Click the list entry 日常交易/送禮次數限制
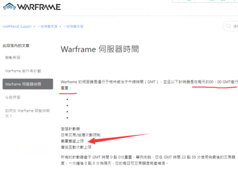The height and width of the screenshot is (170, 238). pos(81,135)
